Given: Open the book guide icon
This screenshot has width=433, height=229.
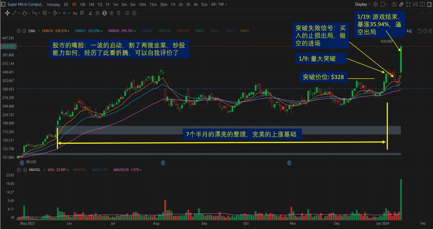Looking at the screenshot, I should (x=422, y=4).
